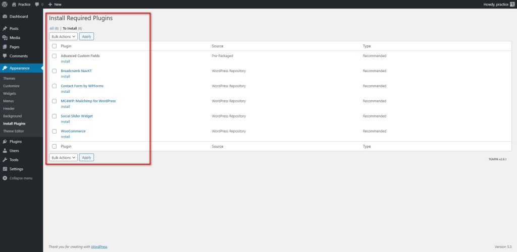
Task: Check the Social Slider Widget checkbox
Action: pos(55,116)
